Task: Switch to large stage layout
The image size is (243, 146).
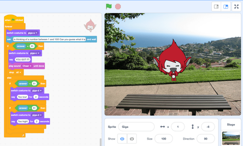Action: click(226, 6)
